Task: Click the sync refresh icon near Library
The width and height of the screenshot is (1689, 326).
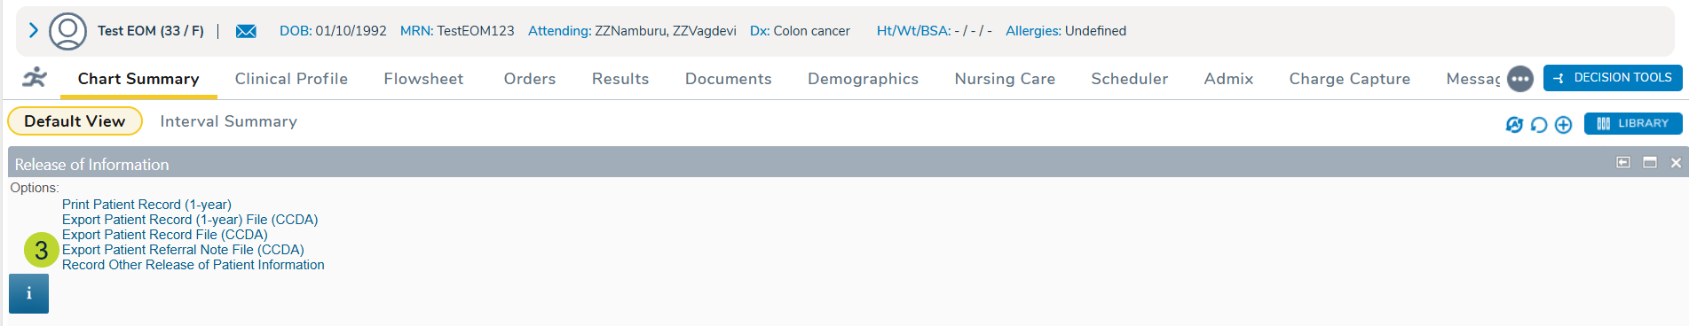Action: 1514,125
